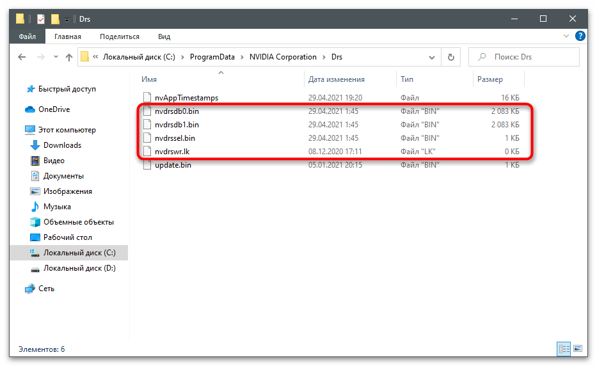Open Локальный диск (D:) in the sidebar
Screen dimensions: 597x366
coord(79,268)
